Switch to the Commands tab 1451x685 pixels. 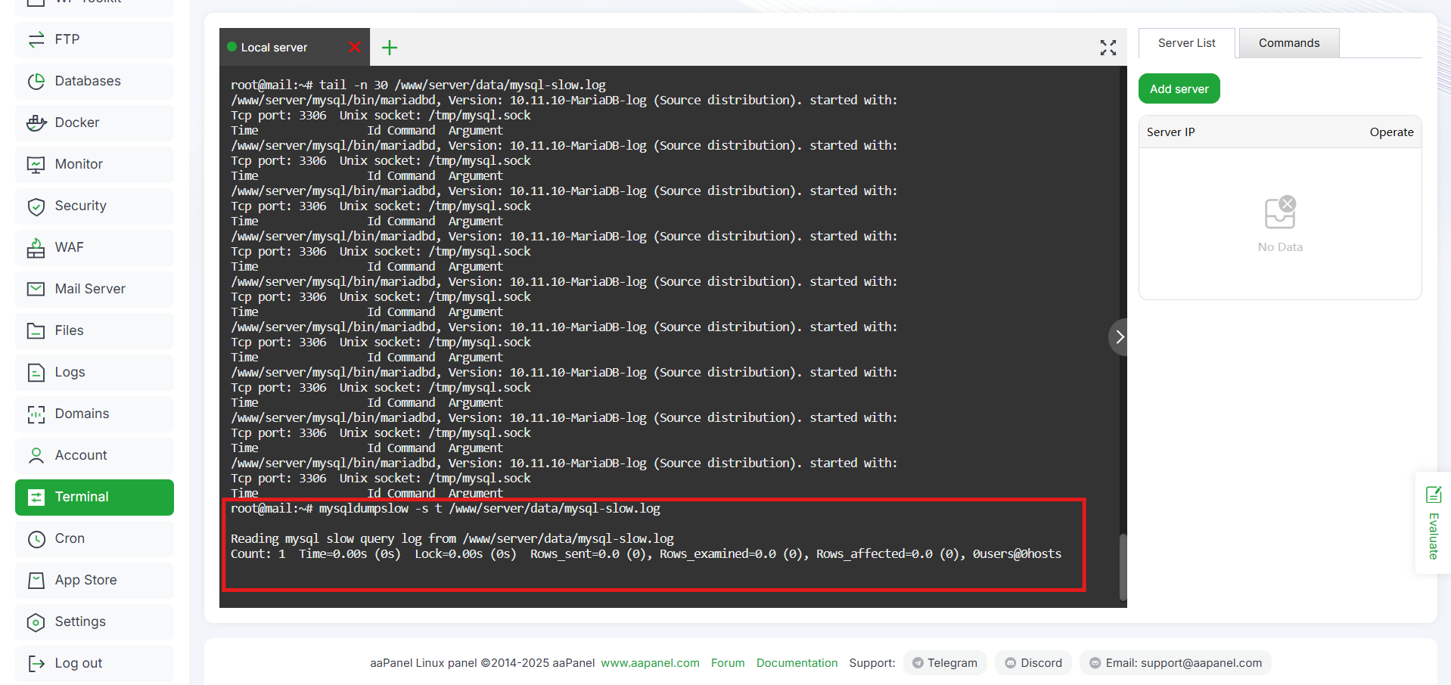coord(1288,43)
